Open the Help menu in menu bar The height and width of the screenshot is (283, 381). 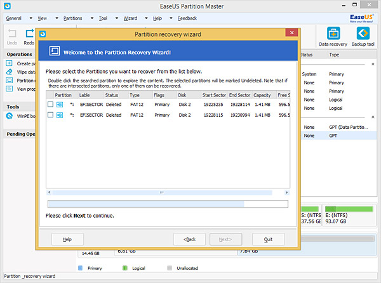pyautogui.click(x=157, y=18)
